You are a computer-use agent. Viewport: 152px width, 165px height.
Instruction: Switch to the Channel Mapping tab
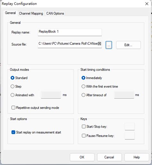(x=31, y=13)
